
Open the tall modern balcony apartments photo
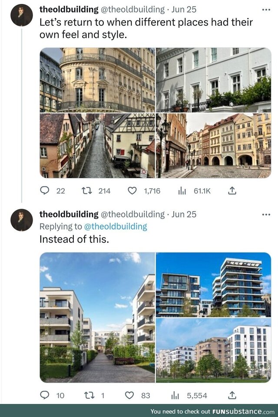tap(213, 284)
